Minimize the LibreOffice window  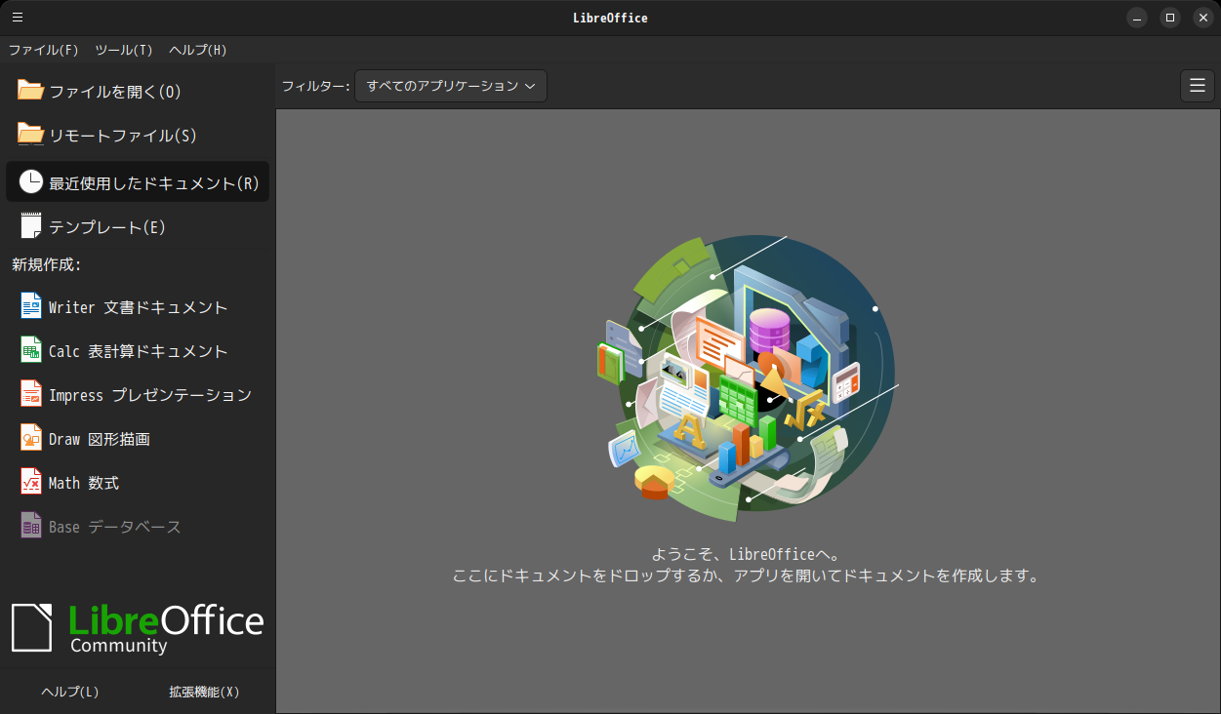(x=1137, y=18)
